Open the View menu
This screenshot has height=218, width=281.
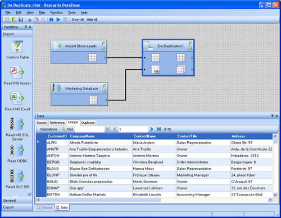click(30, 12)
